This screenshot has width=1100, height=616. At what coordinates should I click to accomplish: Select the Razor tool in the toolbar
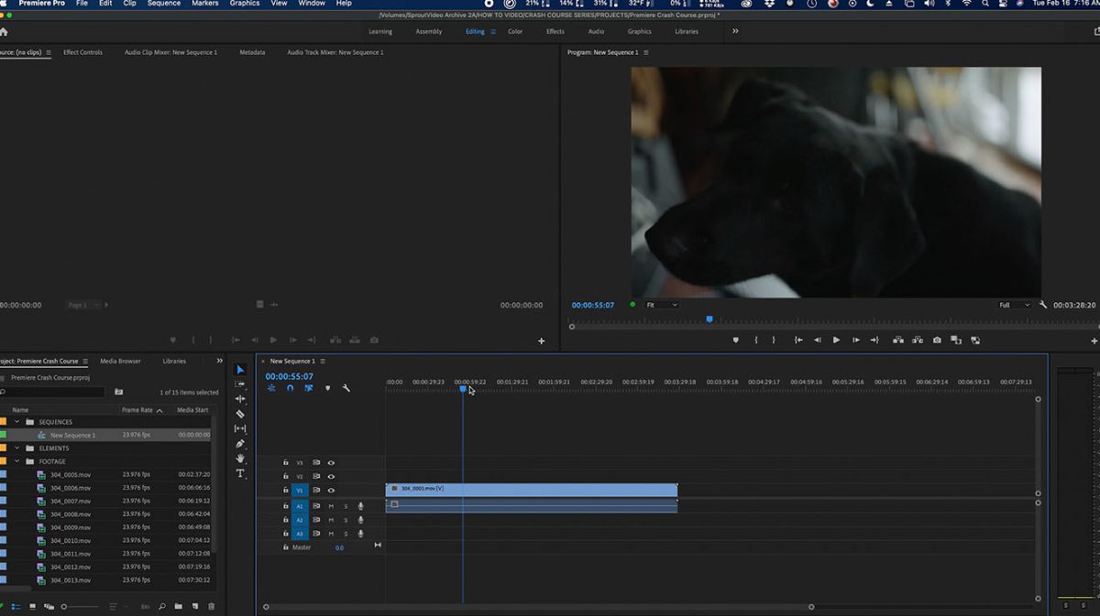[240, 414]
